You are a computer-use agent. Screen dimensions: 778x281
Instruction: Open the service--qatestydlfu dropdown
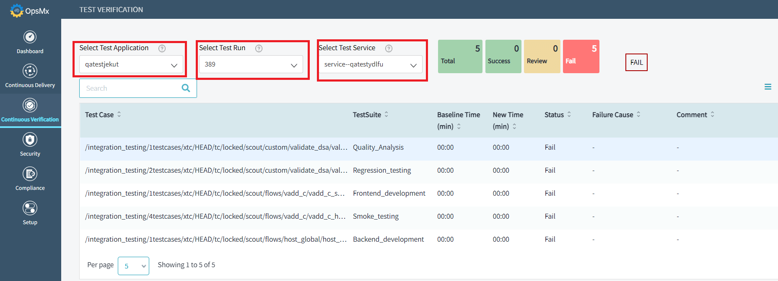pos(371,64)
